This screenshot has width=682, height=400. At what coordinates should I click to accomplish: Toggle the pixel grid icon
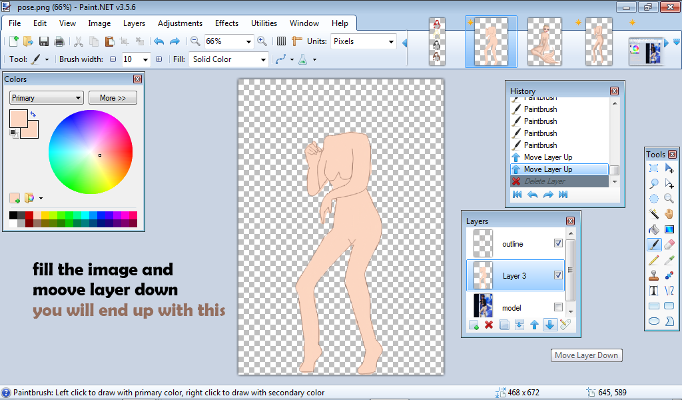282,41
